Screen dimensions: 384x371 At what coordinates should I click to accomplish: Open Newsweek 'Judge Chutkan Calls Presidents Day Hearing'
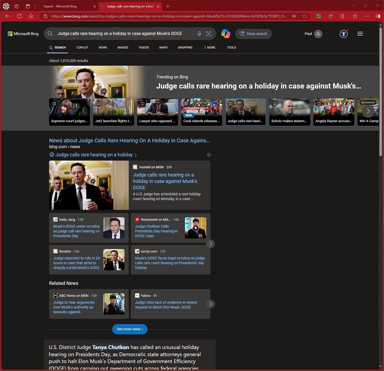[x=156, y=231]
